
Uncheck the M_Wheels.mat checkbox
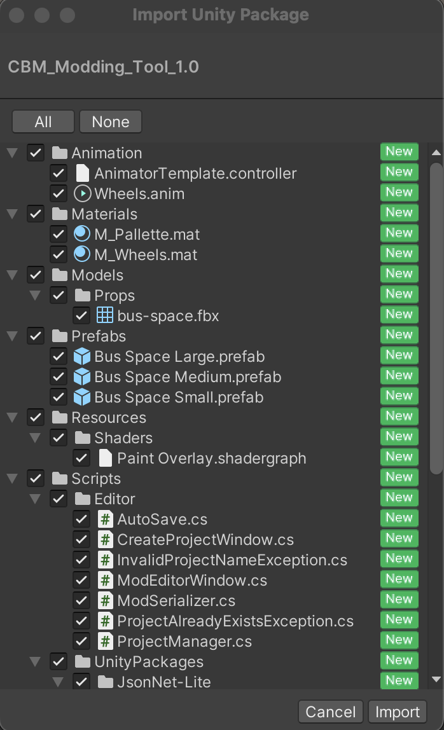pyautogui.click(x=59, y=254)
